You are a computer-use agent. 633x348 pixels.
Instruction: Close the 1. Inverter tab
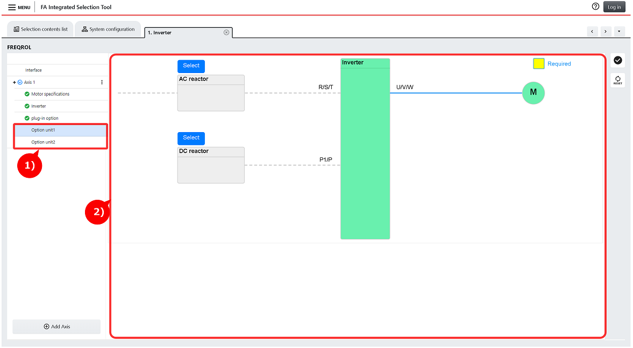coord(226,32)
